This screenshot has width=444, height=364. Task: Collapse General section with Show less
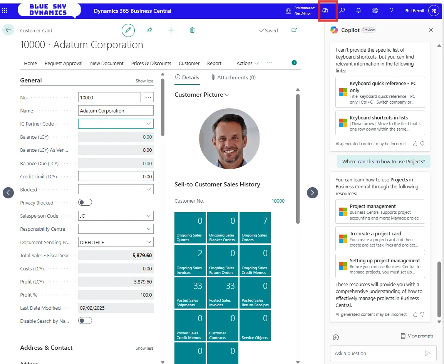click(x=144, y=81)
